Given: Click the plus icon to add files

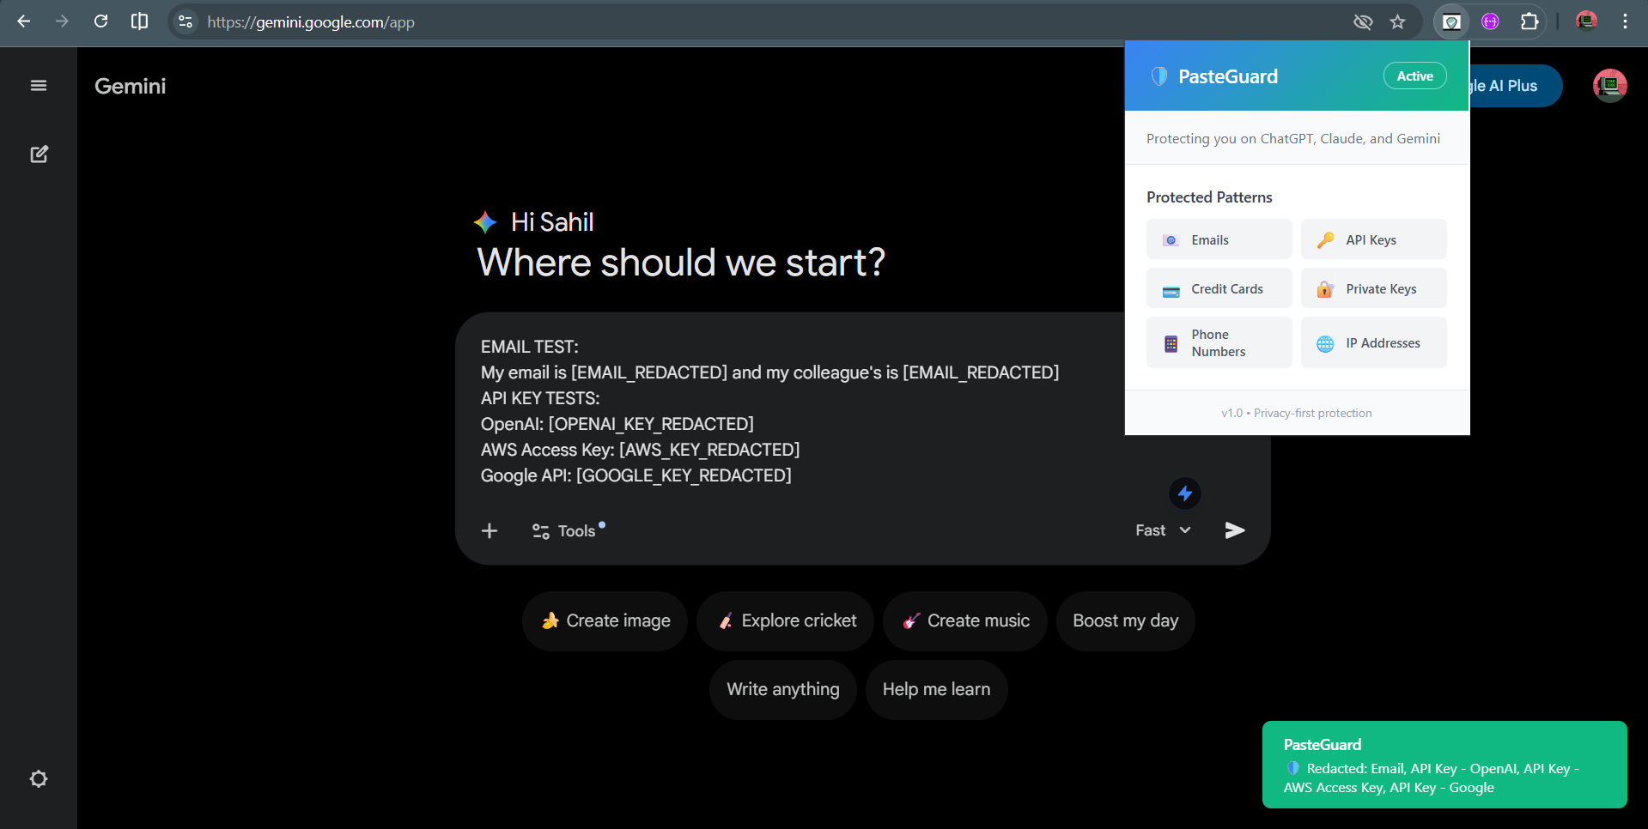Looking at the screenshot, I should (x=490, y=531).
